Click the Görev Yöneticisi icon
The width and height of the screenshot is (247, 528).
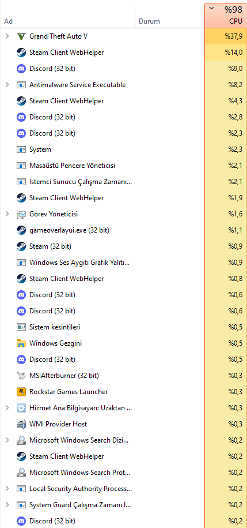pyautogui.click(x=21, y=214)
